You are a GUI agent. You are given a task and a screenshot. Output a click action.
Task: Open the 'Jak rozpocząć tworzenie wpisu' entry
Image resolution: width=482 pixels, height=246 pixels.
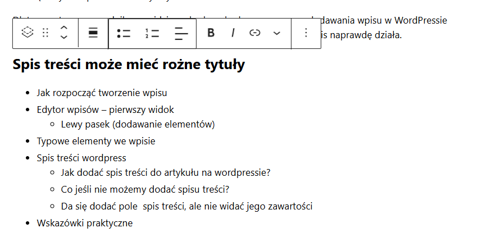tap(102, 93)
